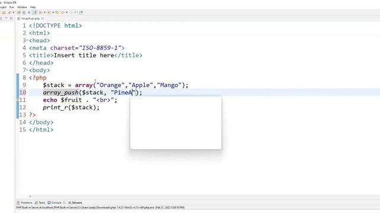380x213 pixels.
Task: Maximize the left side panel
Action: (11, 18)
